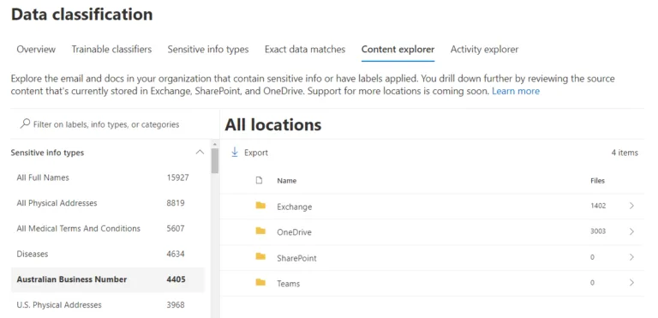Click the 3003 files count for OneDrive
This screenshot has width=658, height=318.
pos(598,231)
